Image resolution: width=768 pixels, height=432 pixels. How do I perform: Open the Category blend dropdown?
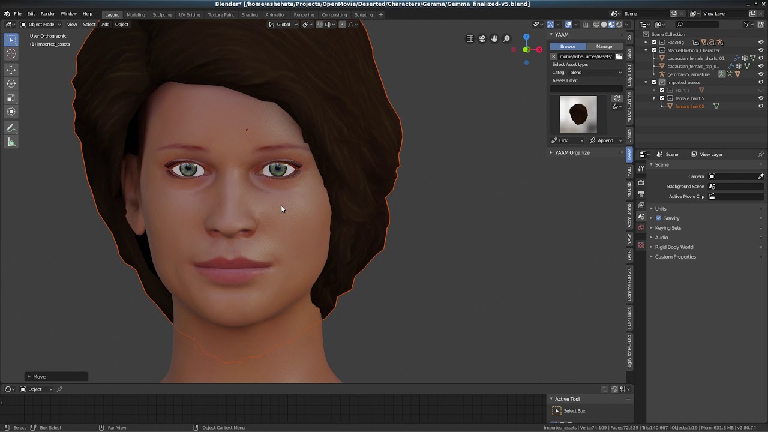[596, 73]
